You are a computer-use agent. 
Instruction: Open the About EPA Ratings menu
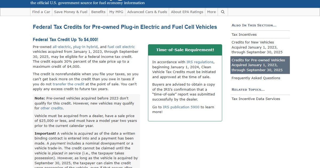[187, 12]
